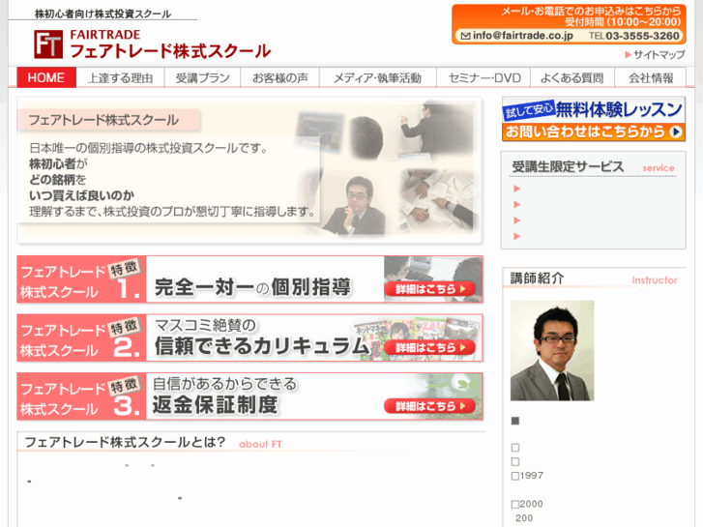Click the info@fairtrade.co.jp email link
This screenshot has height=527, width=703.
[x=523, y=36]
